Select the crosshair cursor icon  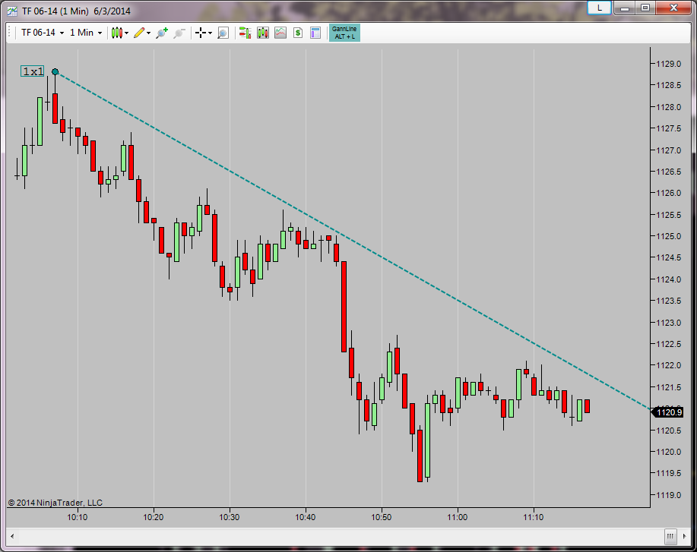coord(201,33)
